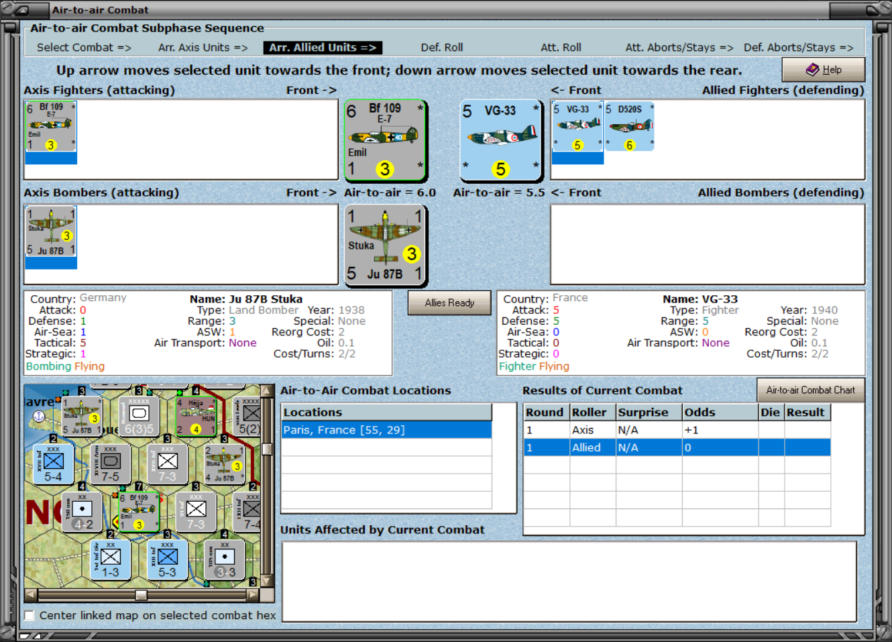Enable Center linked map on selected combat hex
The image size is (892, 642).
[30, 615]
